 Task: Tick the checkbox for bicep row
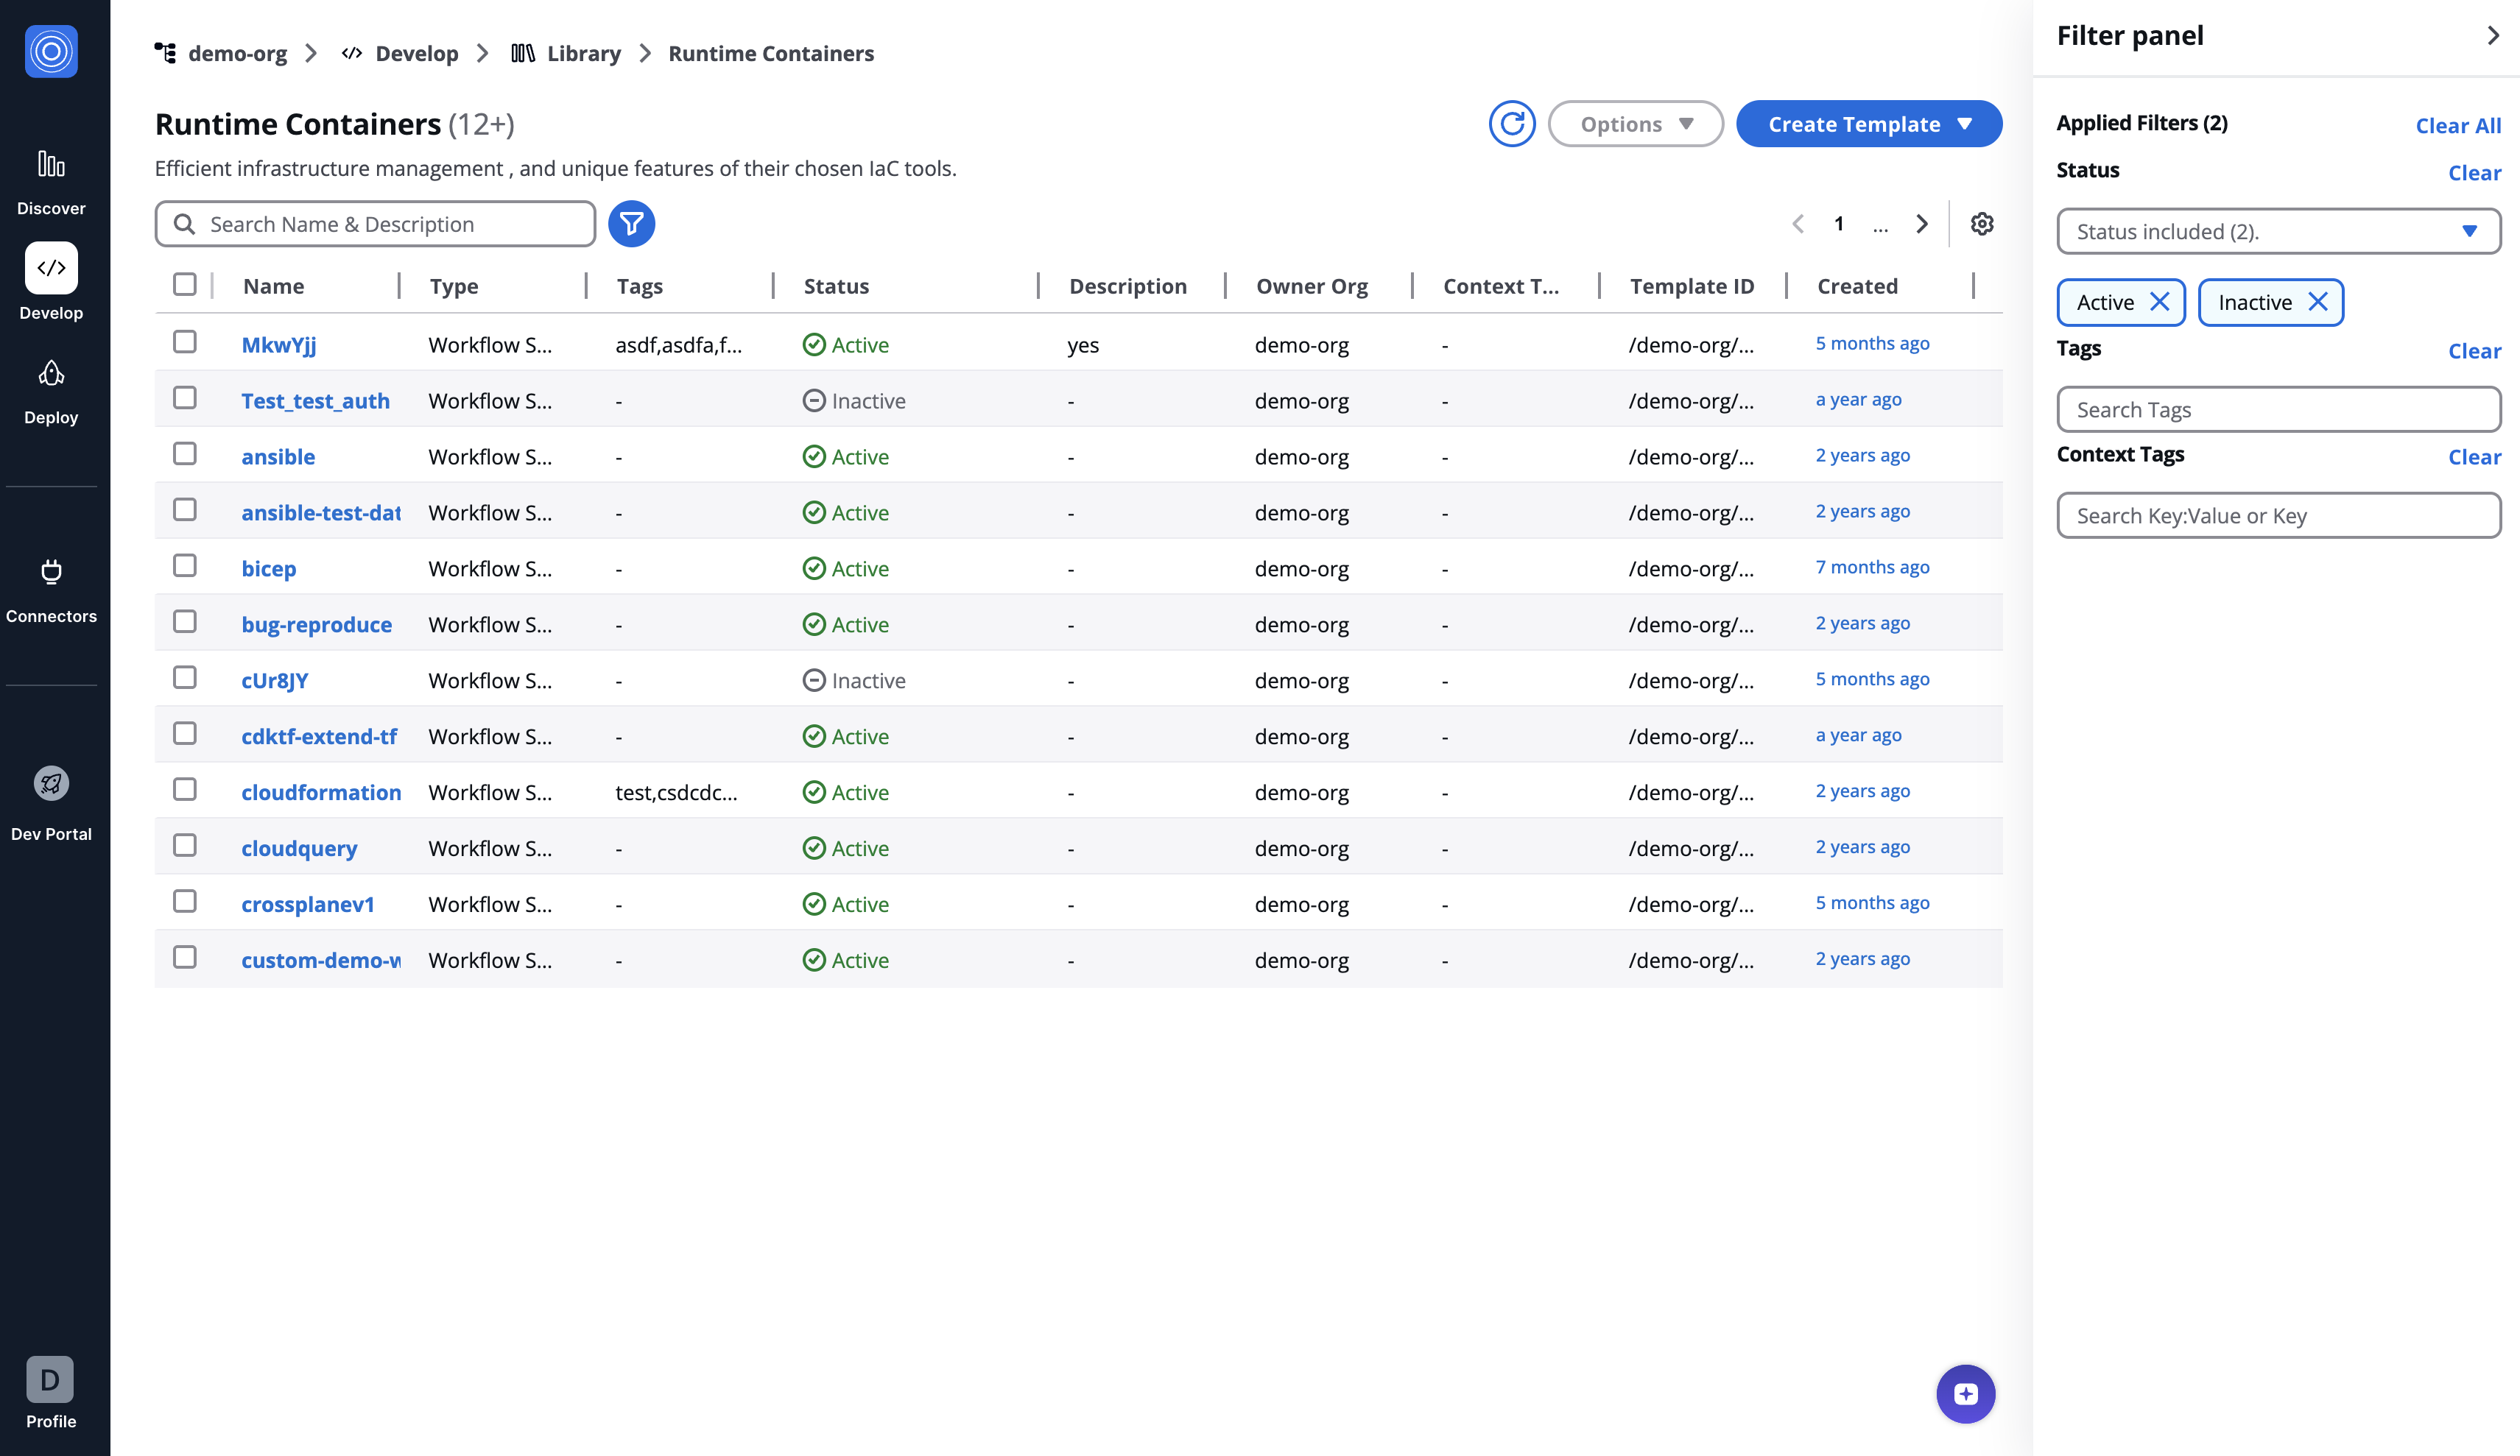pos(184,565)
